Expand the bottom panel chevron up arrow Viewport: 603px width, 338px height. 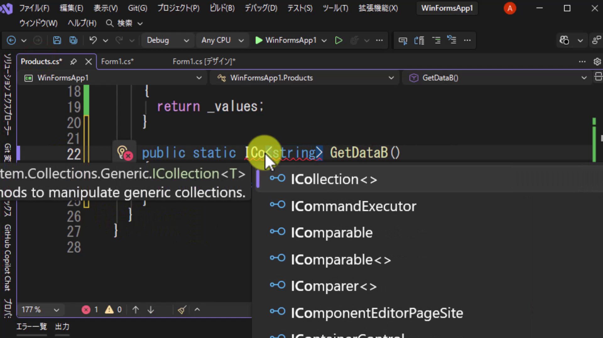click(x=197, y=310)
